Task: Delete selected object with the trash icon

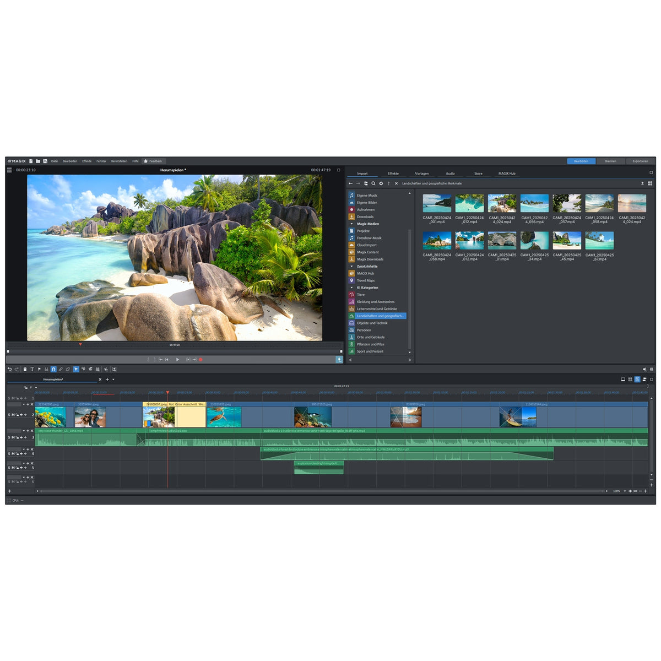Action: coord(25,369)
